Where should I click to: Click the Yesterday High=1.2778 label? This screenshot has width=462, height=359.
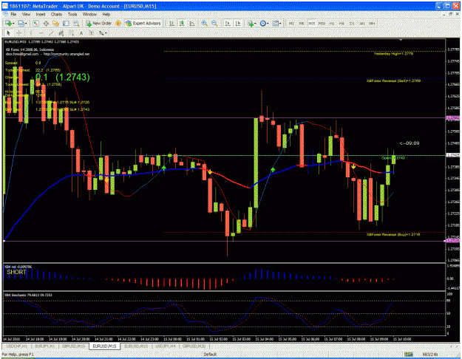[393, 54]
